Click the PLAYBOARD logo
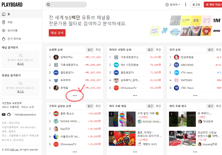This screenshot has height=155, width=222. pos(12,5)
